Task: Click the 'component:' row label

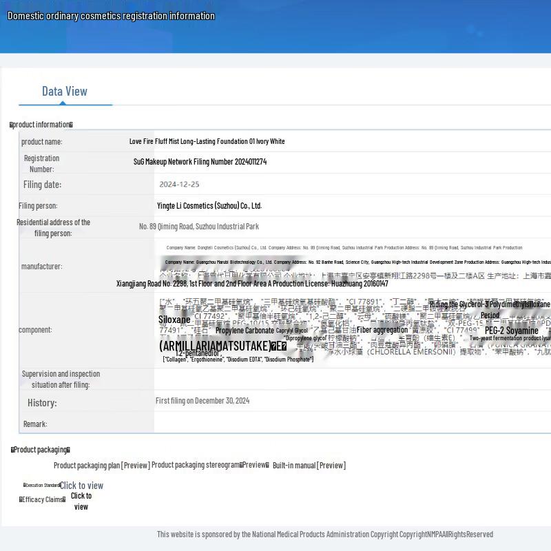Action: [x=35, y=330]
